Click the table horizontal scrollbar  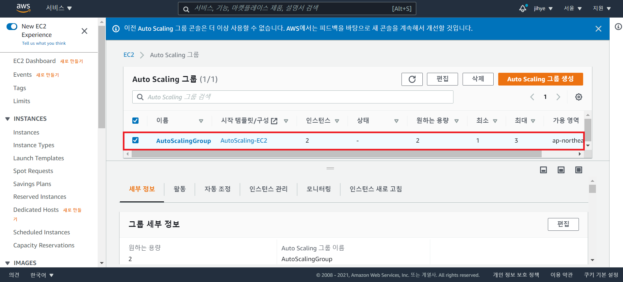click(336, 154)
